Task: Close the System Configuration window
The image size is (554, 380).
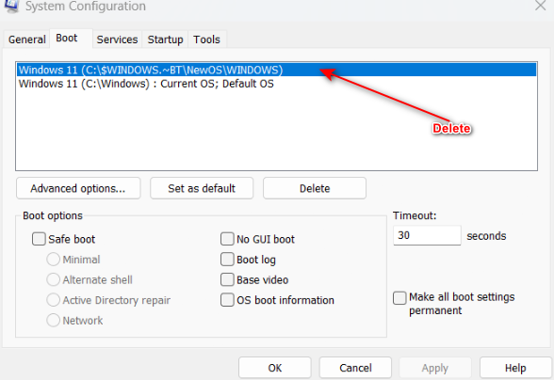Action: click(540, 6)
